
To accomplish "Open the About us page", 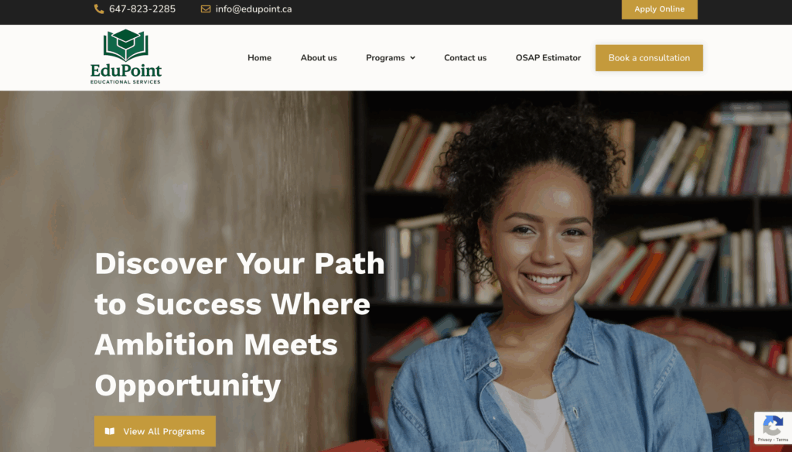I will coord(319,57).
